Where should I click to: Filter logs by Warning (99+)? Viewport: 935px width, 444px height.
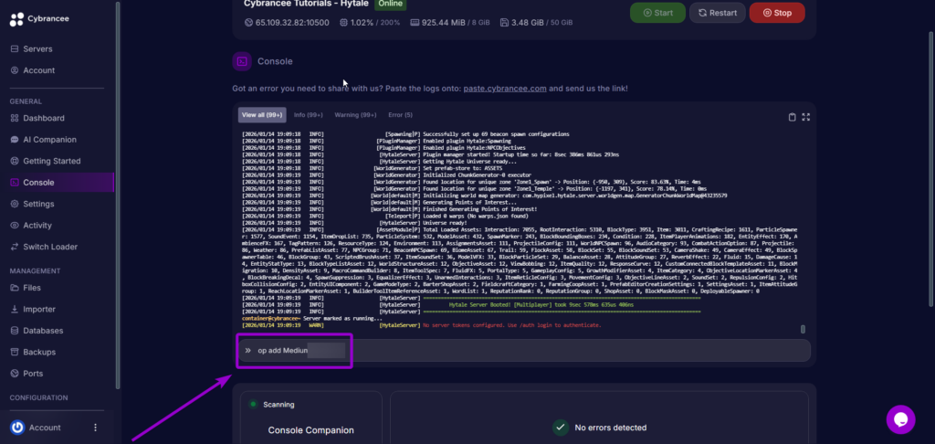coord(355,114)
